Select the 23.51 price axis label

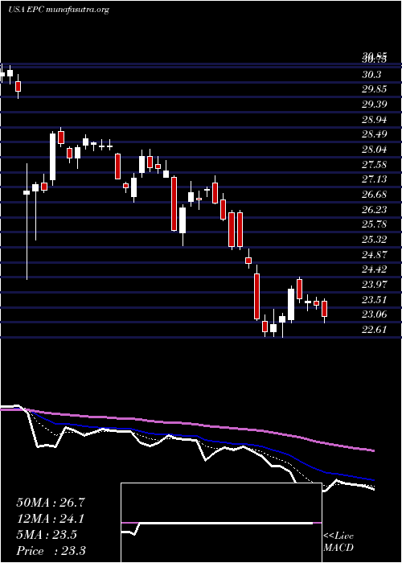(x=375, y=299)
